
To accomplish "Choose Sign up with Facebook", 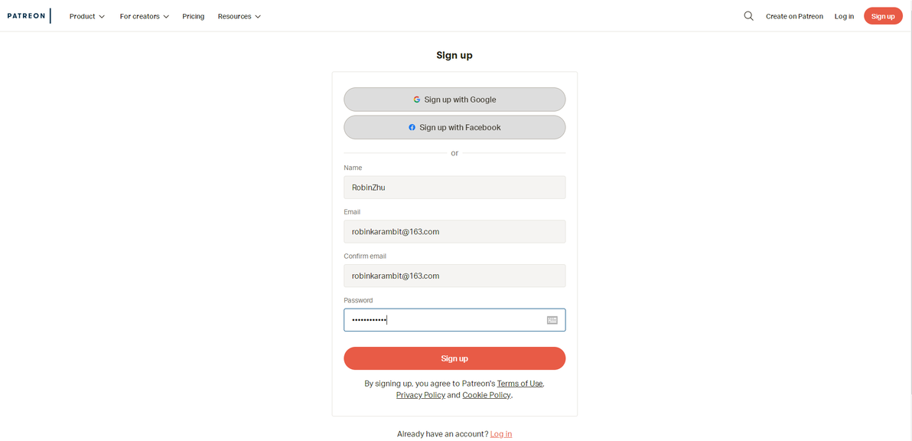I will [454, 127].
